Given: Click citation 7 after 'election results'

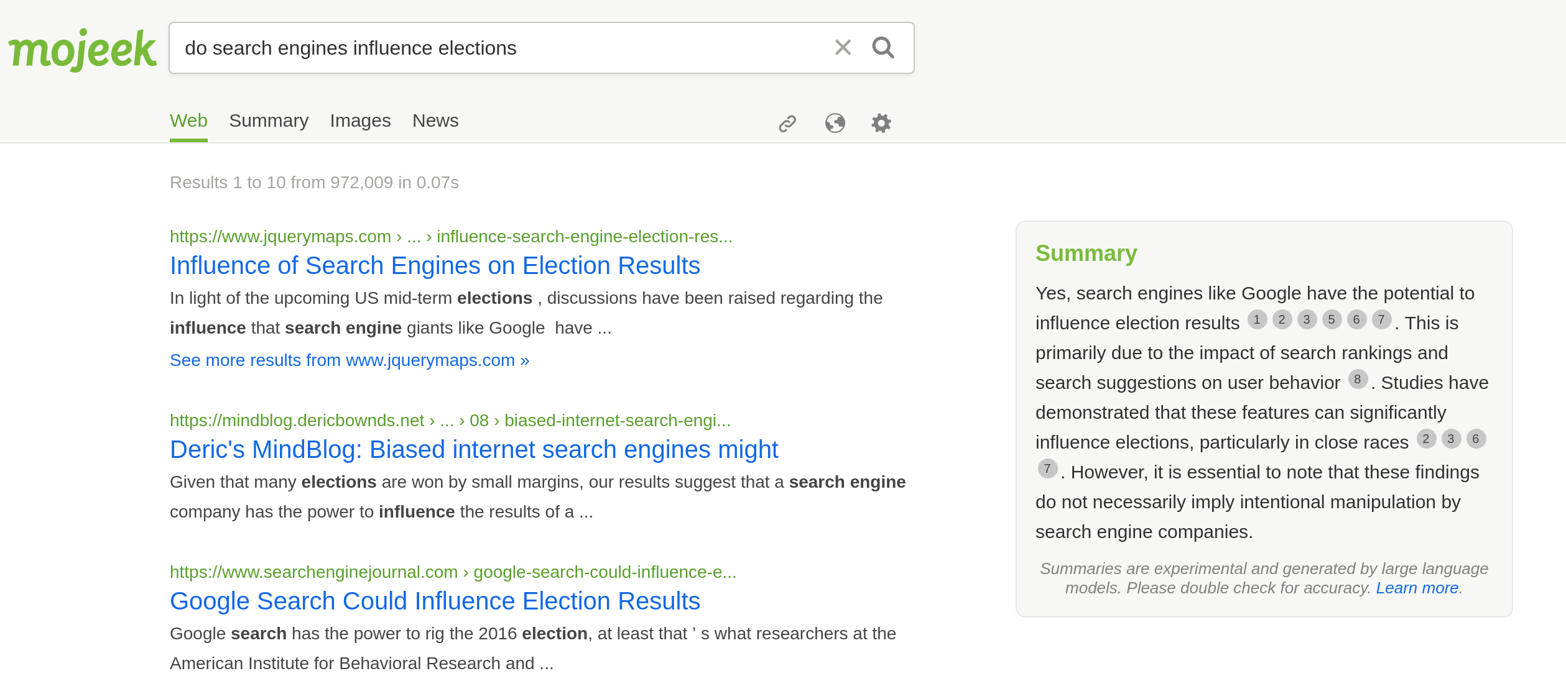Looking at the screenshot, I should (1381, 319).
